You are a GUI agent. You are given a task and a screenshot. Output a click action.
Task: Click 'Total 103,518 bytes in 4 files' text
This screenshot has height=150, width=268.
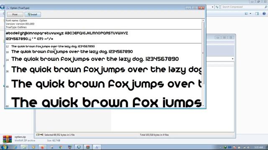click(155, 135)
